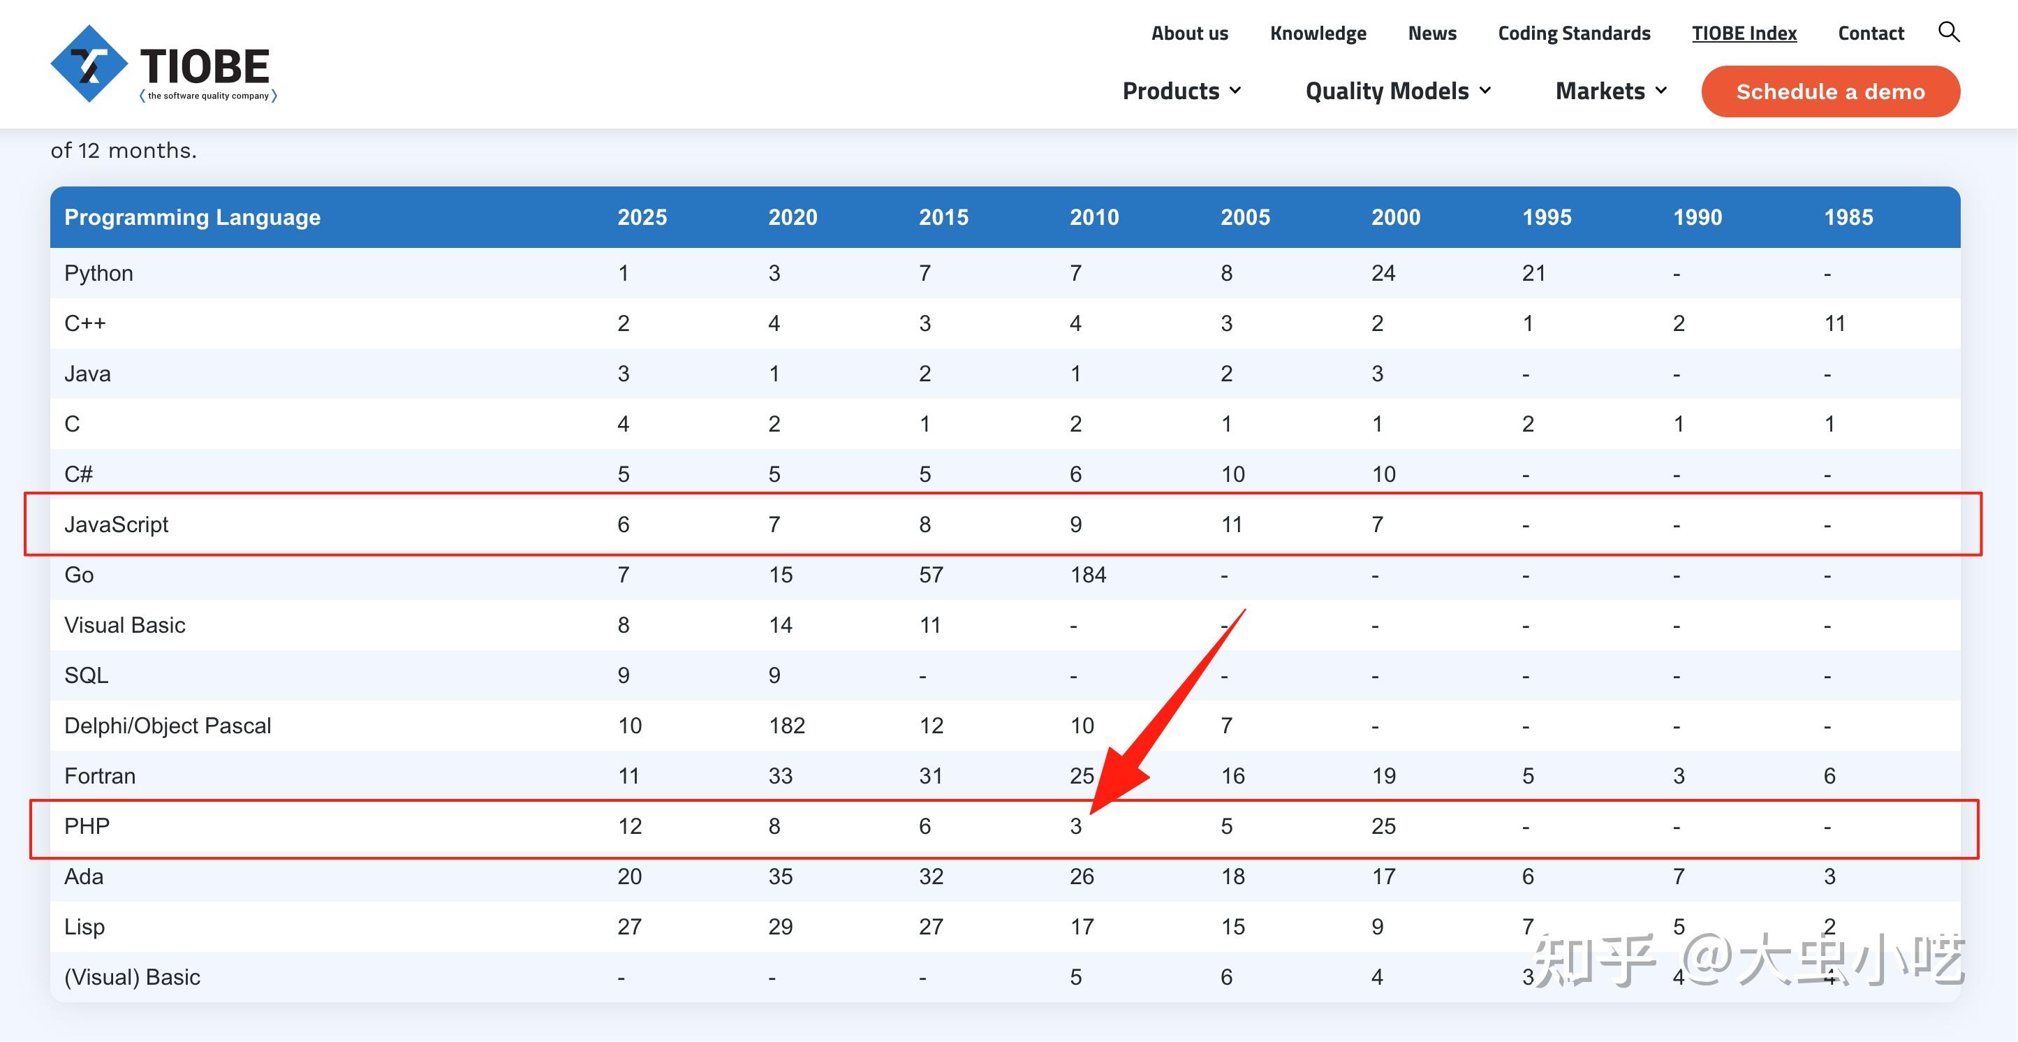Select the PHP row label

pos(87,825)
